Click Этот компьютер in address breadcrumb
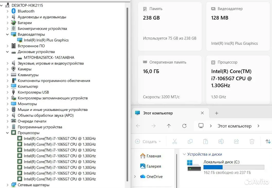 click(234, 126)
